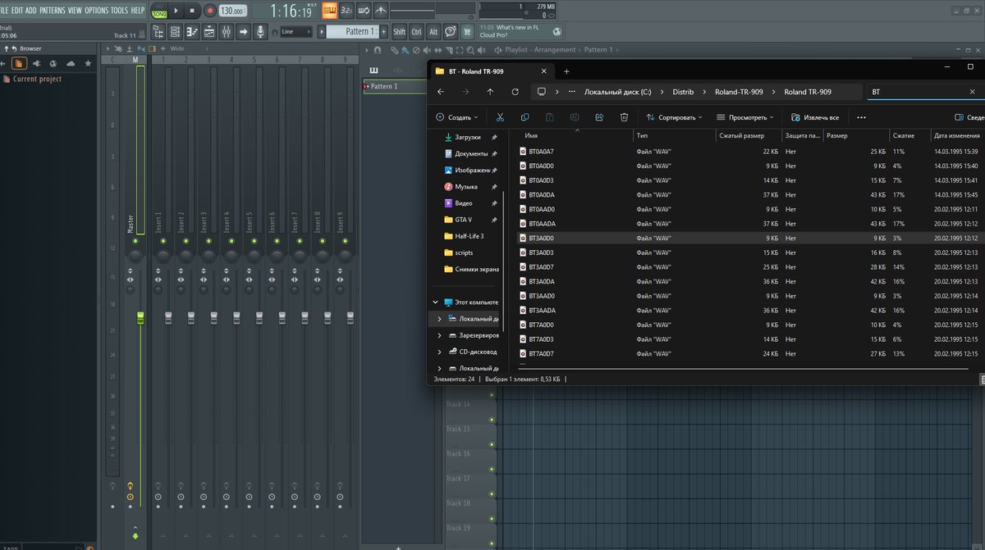Open the Создать dropdown in Explorer
The image size is (985, 550).
(x=456, y=117)
